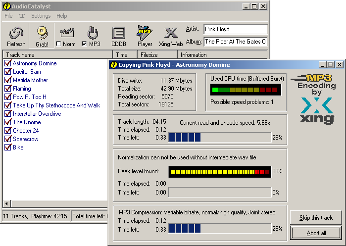Close the Copying Pink Floyd dialog
The width and height of the screenshot is (346, 246).
(x=340, y=65)
